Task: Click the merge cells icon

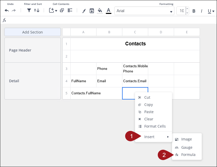Action: point(62,10)
